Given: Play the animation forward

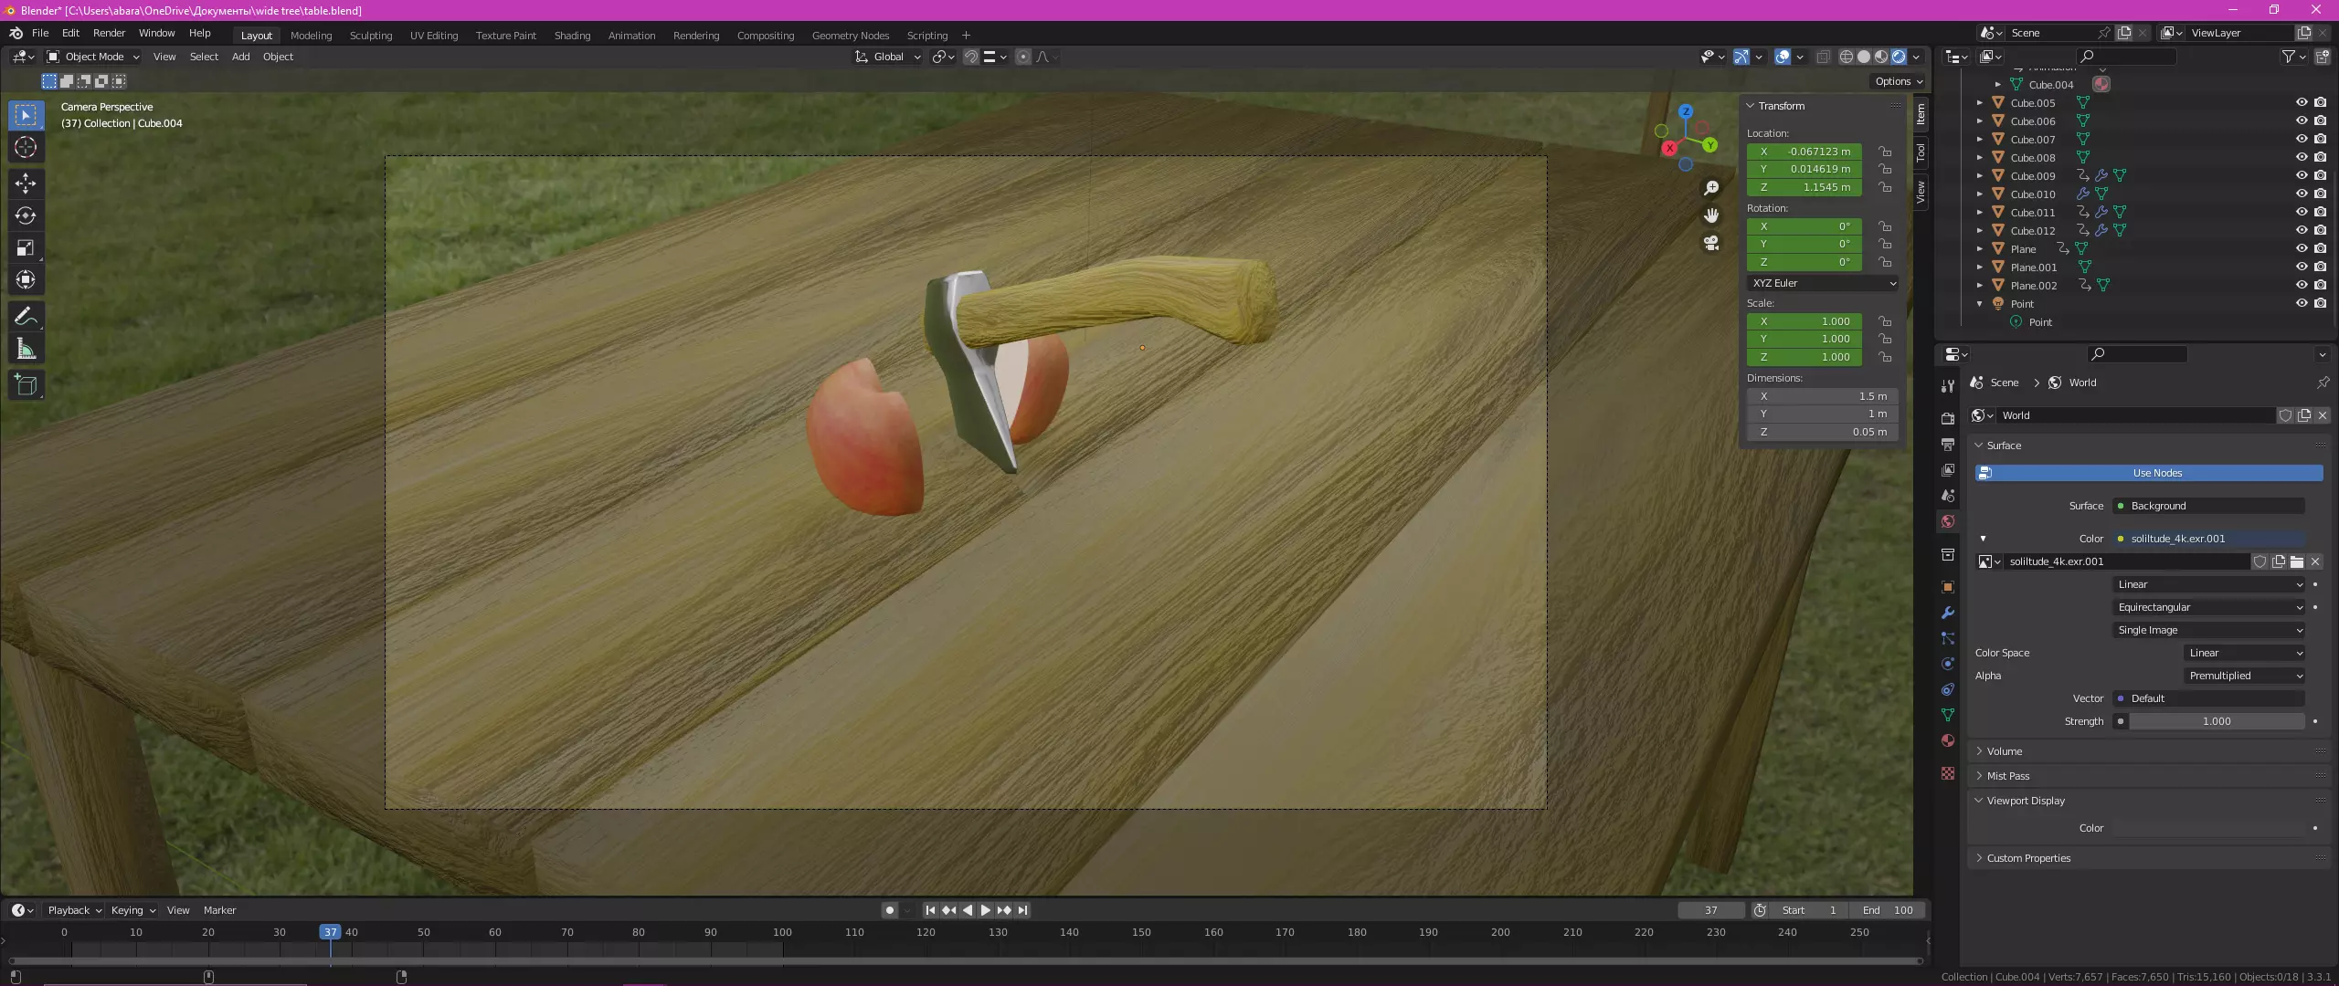Looking at the screenshot, I should tap(985, 910).
